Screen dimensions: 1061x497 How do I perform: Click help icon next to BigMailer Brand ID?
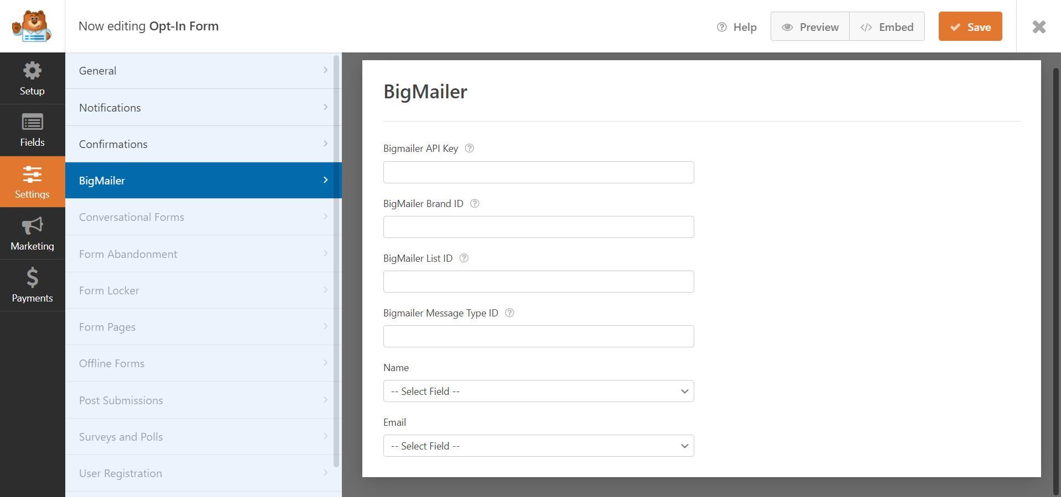pos(475,203)
